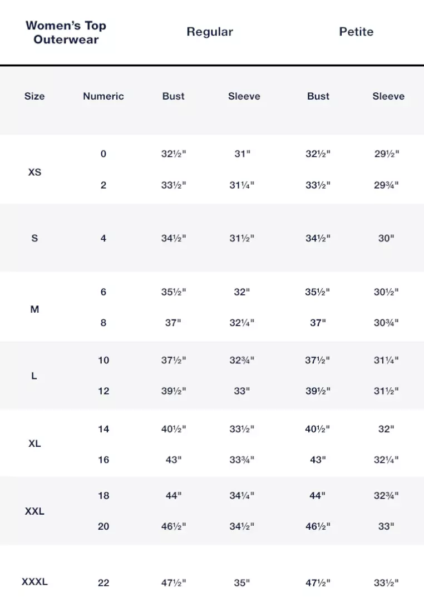The width and height of the screenshot is (424, 612).
Task: Select the S size label
Action: (34, 239)
